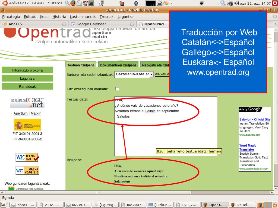Select the OpenTrad browser tab
Viewport: 278px width, 208px height.
pyautogui.click(x=153, y=24)
